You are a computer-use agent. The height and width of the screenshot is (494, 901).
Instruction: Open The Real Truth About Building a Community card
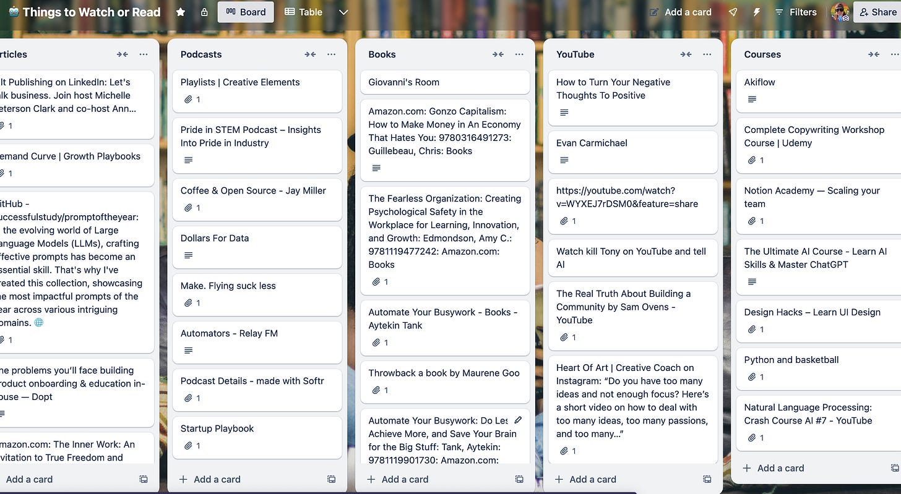633,315
